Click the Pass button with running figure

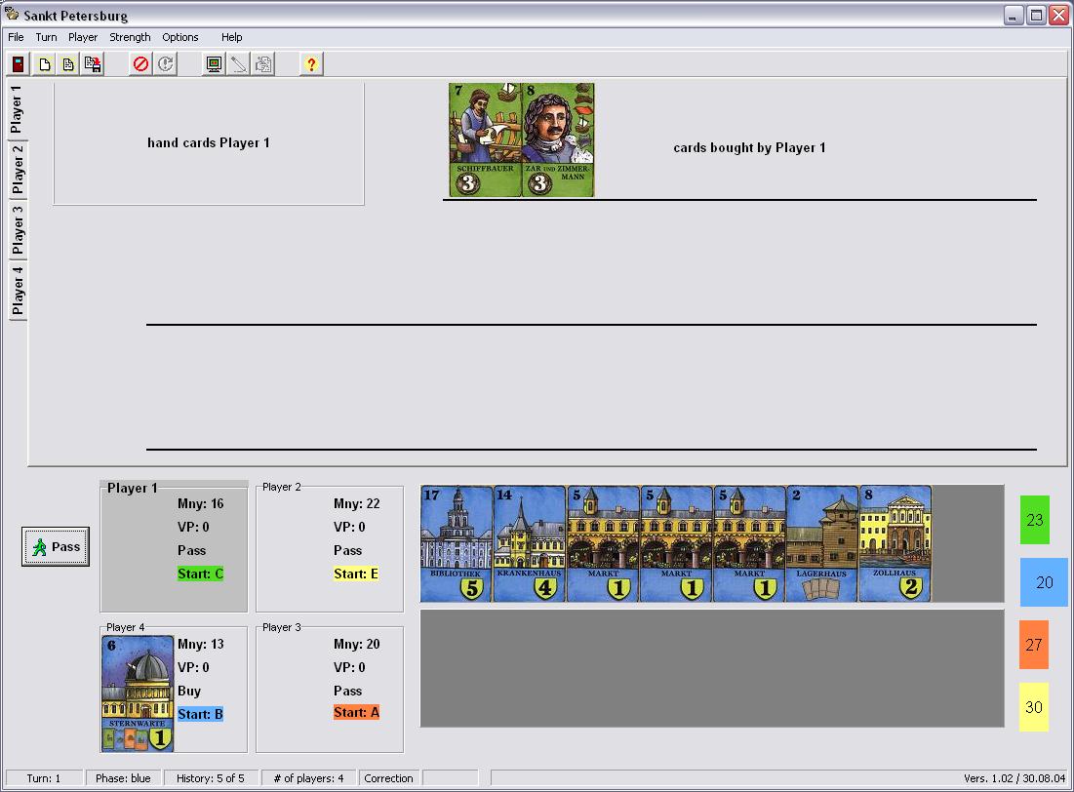56,547
